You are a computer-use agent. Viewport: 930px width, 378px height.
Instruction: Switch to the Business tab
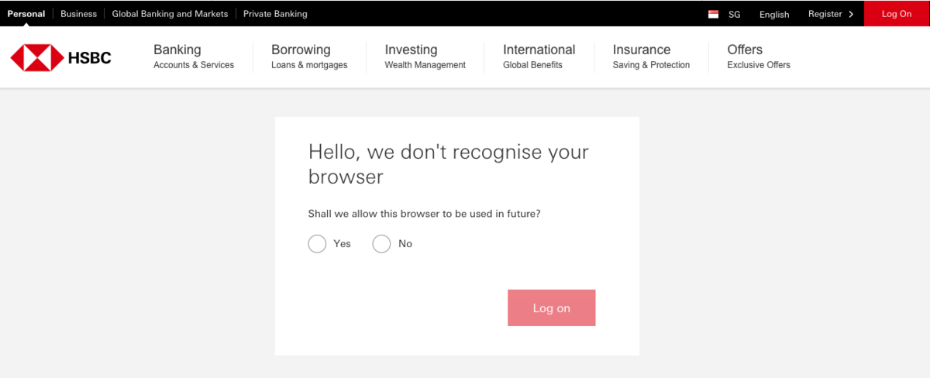click(78, 14)
